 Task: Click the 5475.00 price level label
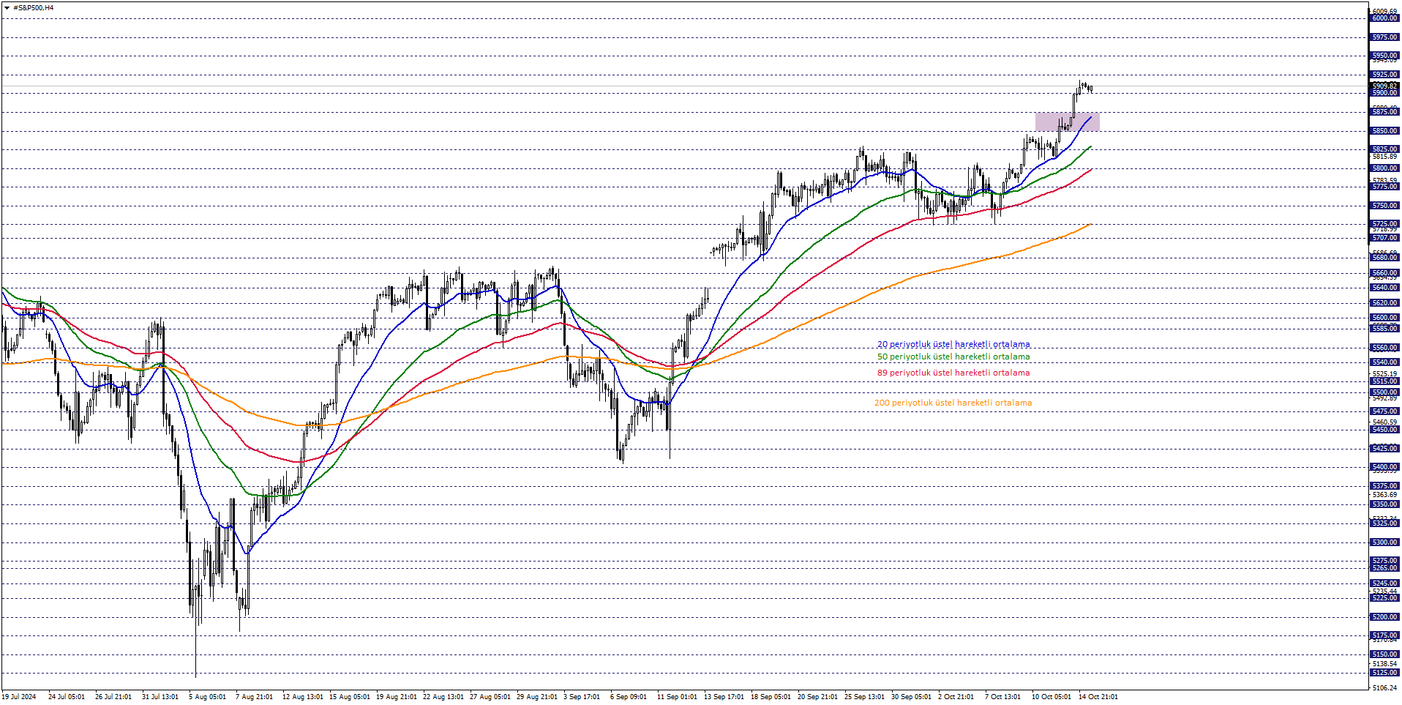pyautogui.click(x=1384, y=411)
